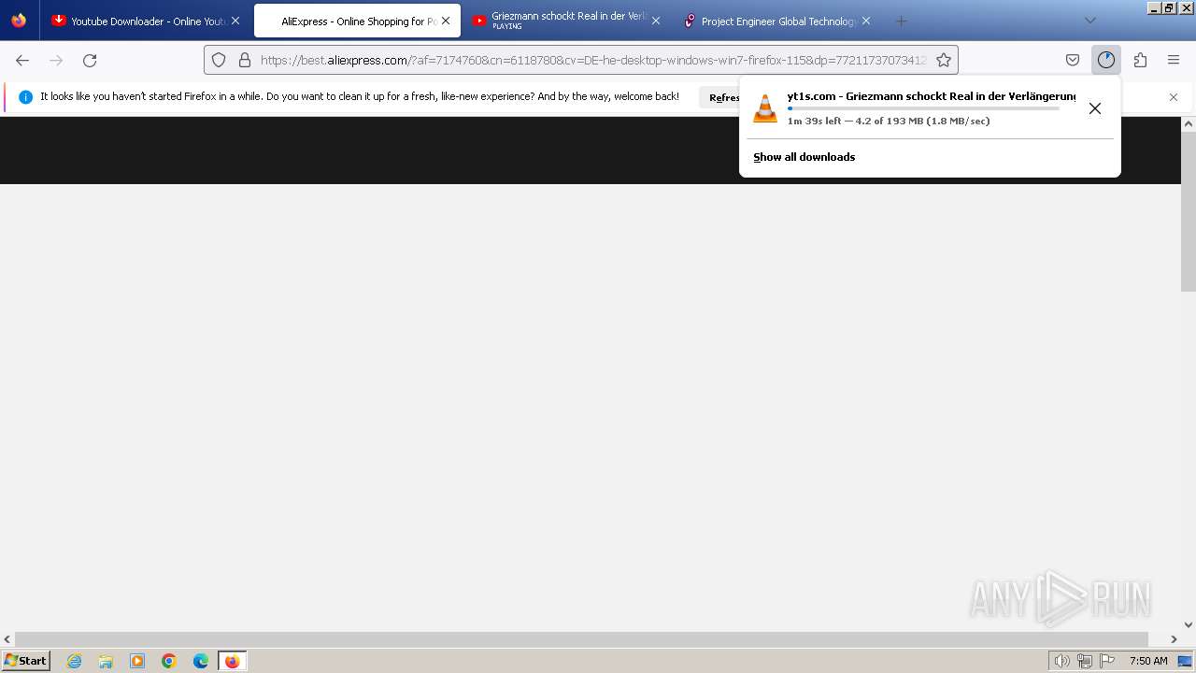Image resolution: width=1196 pixels, height=673 pixels.
Task: Click the info icon in notification bar
Action: coord(25,97)
